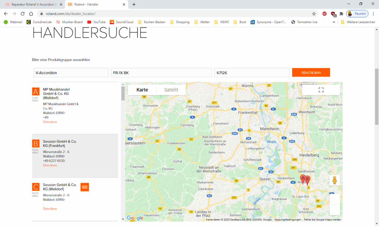Open the Musiker-Board bookmark

(x=69, y=22)
